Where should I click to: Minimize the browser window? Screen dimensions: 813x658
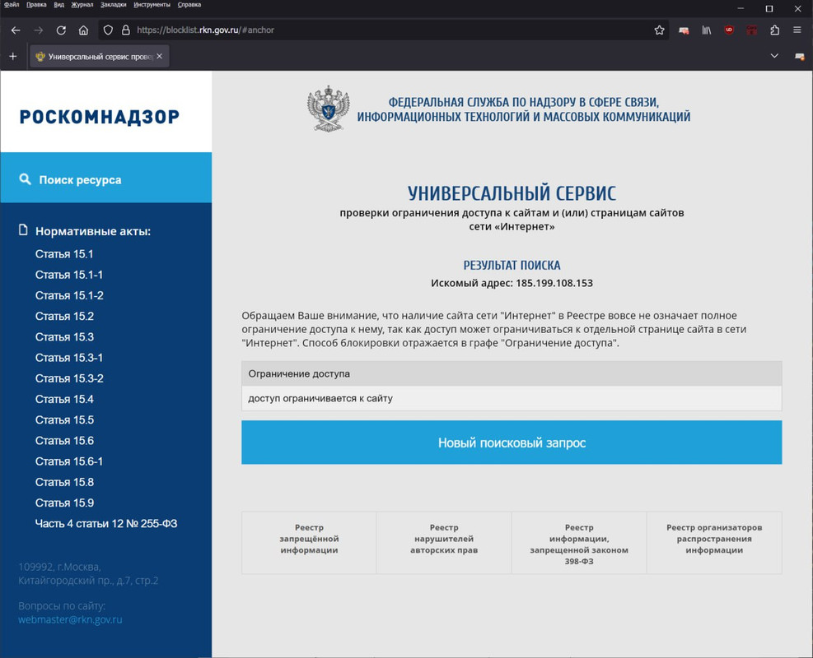point(741,8)
